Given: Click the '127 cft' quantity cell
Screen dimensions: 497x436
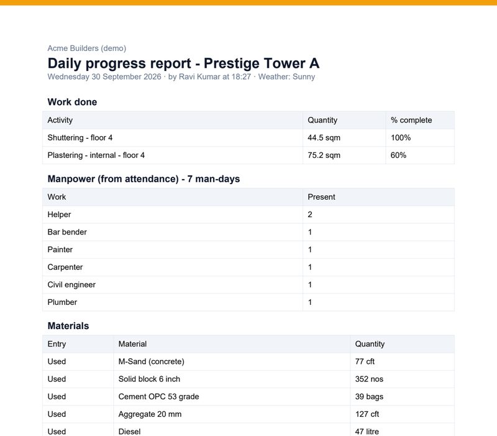Looking at the screenshot, I should click(402, 414).
